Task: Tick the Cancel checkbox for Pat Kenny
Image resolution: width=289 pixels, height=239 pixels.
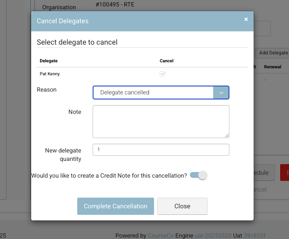Action: [x=162, y=74]
